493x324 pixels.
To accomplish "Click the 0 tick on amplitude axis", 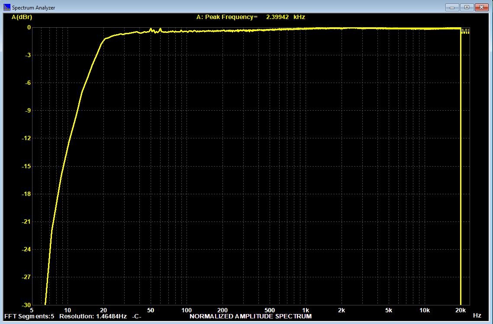I will (29, 28).
